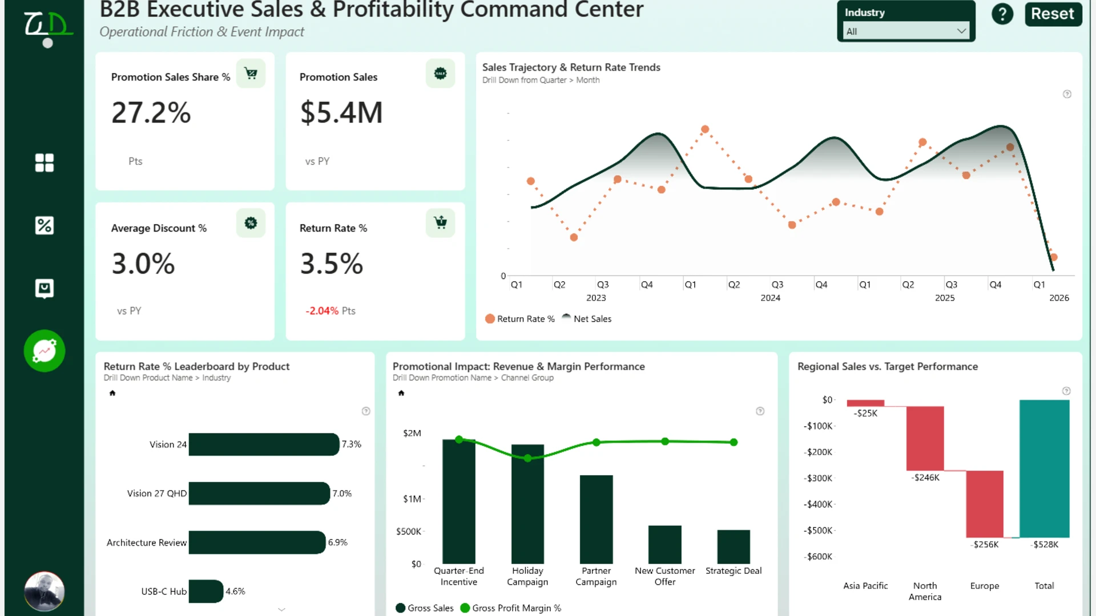Click home drill-up icon in Promotional Impact chart

tap(401, 393)
